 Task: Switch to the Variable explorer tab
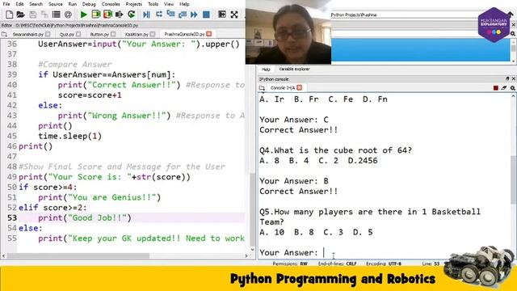[294, 70]
